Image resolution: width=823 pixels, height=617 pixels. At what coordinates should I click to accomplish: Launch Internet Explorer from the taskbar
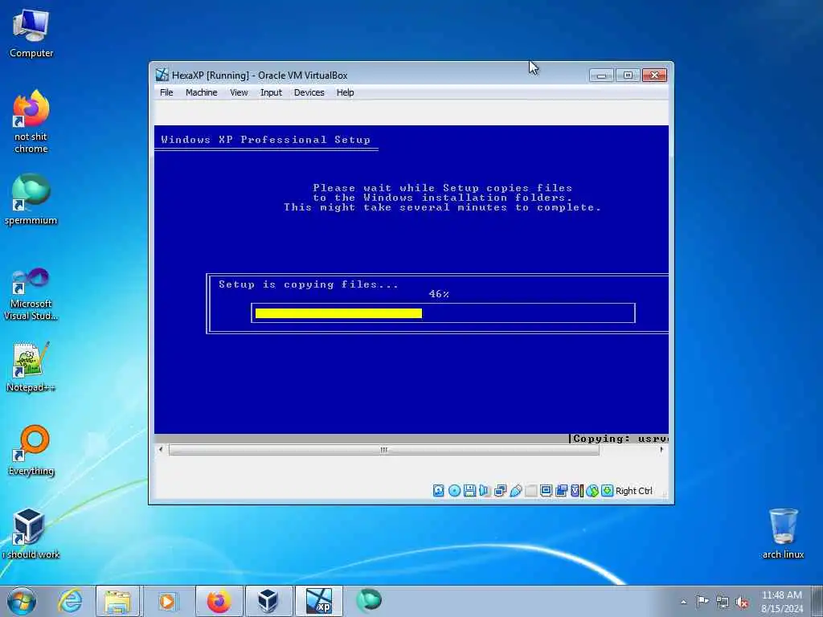tap(71, 601)
